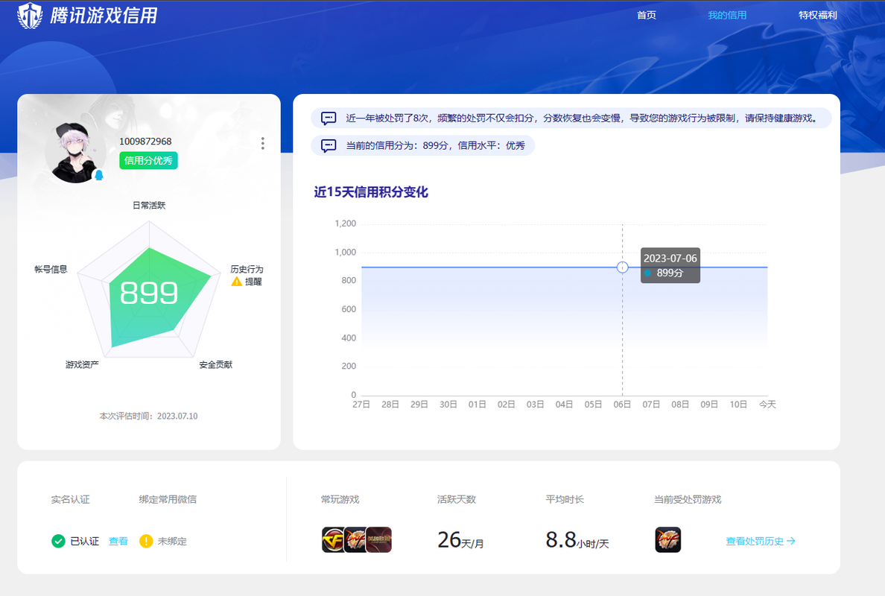Click the 帐号信息 radar label

coord(51,269)
